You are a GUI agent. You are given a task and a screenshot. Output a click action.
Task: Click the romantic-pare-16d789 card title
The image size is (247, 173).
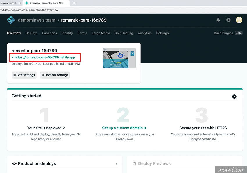pyautogui.click(x=34, y=51)
